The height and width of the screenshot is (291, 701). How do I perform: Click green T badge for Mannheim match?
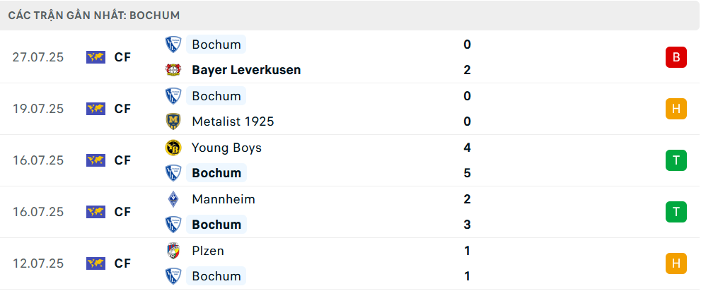point(676,212)
